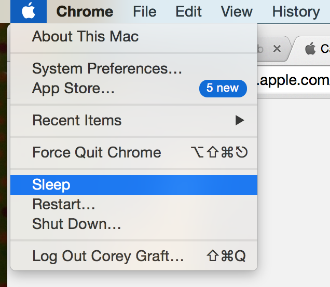Click the Apple logo menu icon
The image size is (330, 287).
tap(29, 11)
